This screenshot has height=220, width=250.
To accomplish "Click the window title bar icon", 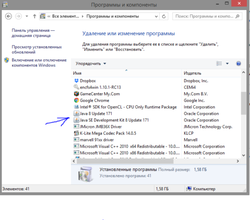I will pos(5,5).
